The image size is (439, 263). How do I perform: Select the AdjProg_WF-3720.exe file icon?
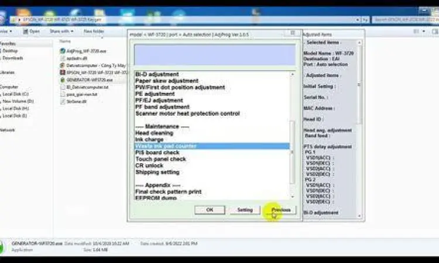(x=63, y=51)
